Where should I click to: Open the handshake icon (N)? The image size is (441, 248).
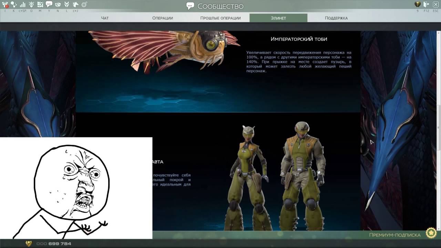[x=58, y=4]
